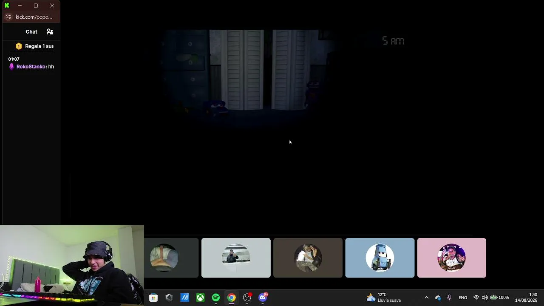Click the streamer webcam overlay
This screenshot has width=544, height=306.
tap(72, 265)
